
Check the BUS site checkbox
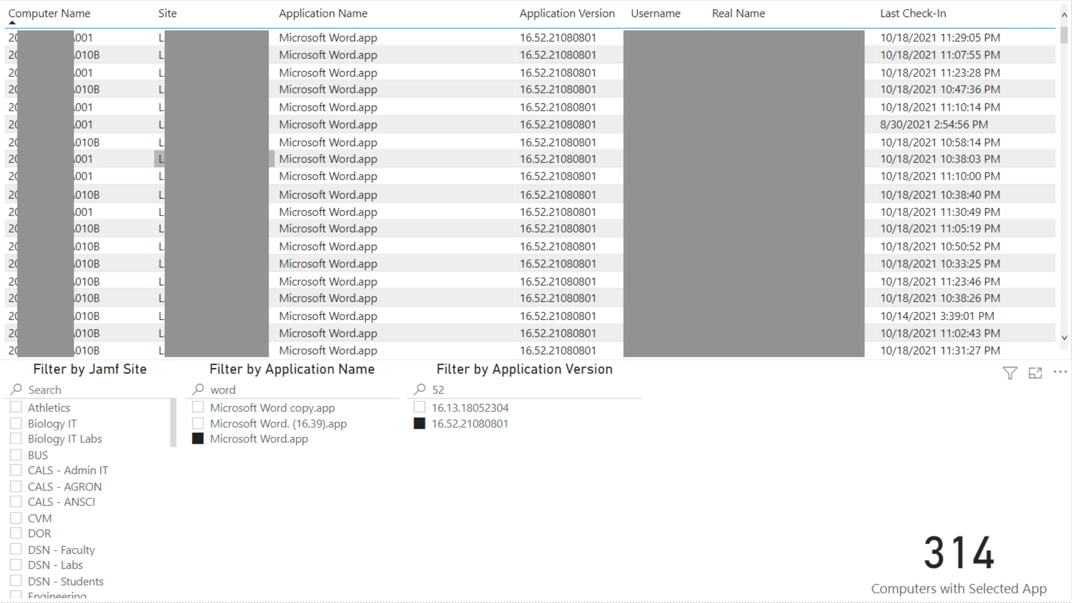16,455
